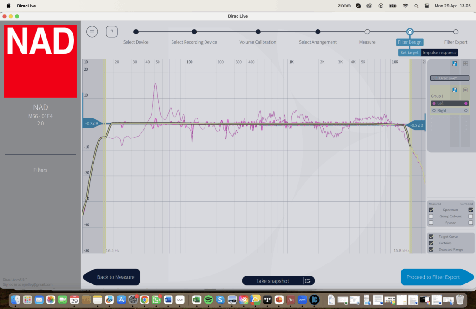This screenshot has height=309, width=476.
Task: Enable Measured Group Colours checkbox
Action: [x=431, y=217]
